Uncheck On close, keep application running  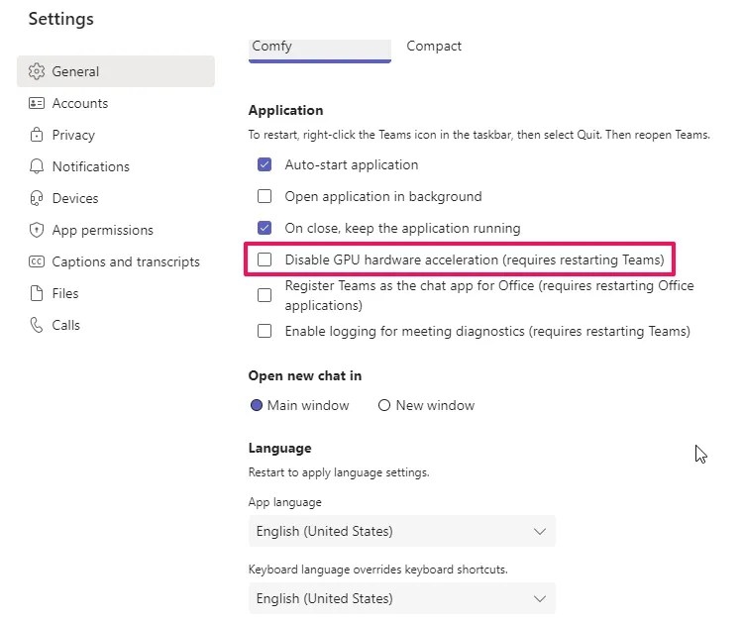pyautogui.click(x=265, y=228)
